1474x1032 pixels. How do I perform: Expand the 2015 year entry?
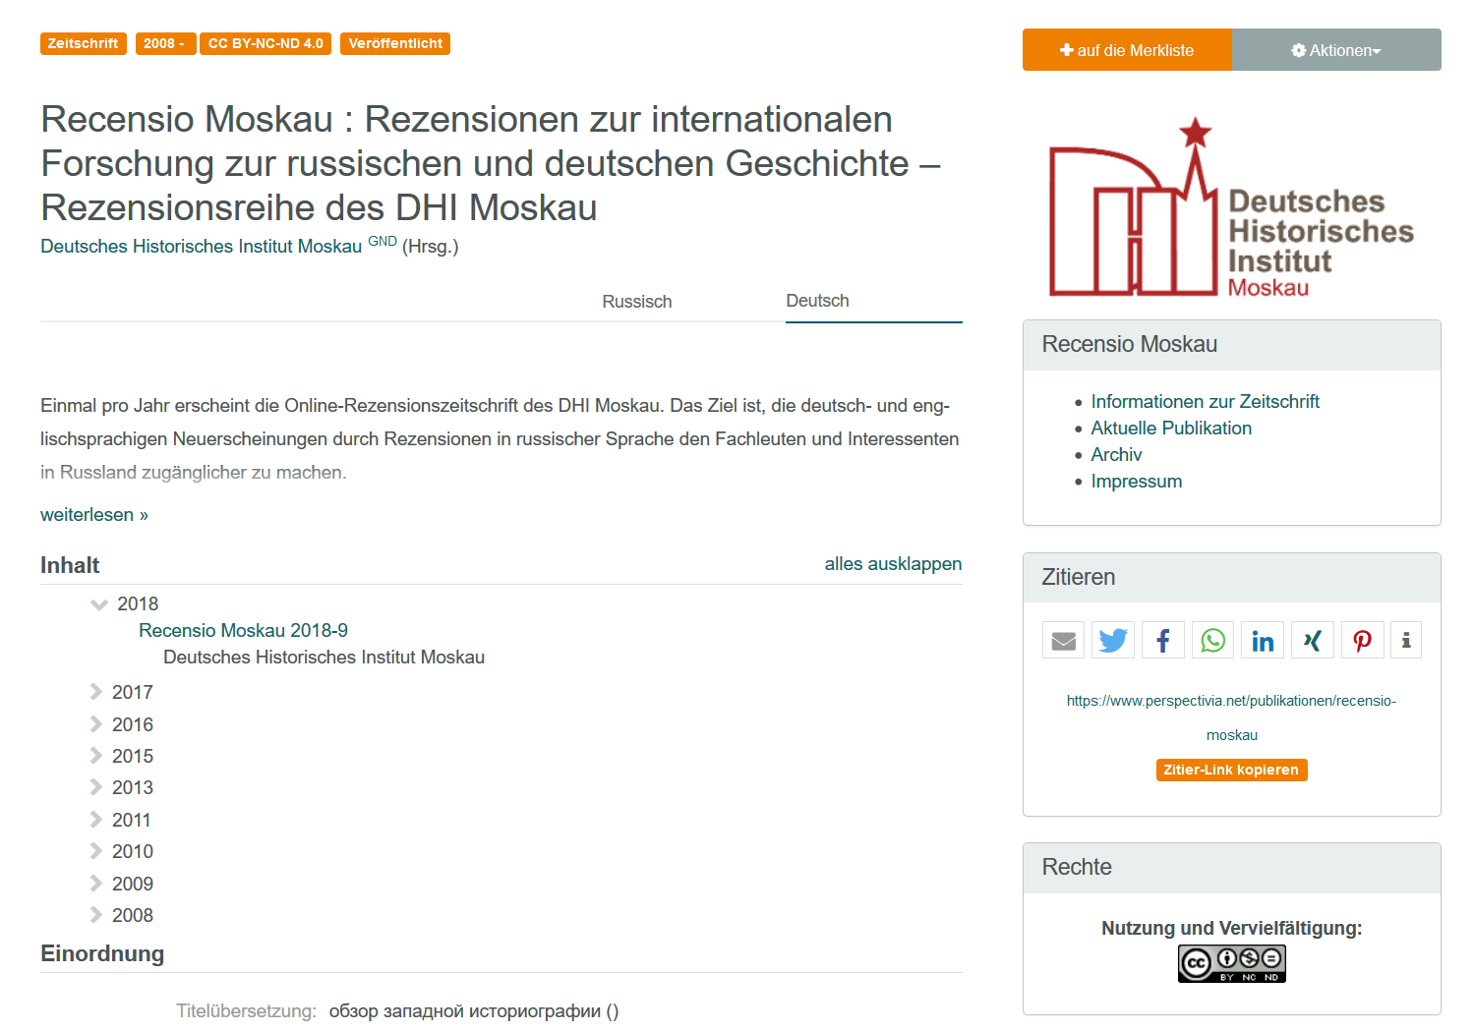[96, 756]
